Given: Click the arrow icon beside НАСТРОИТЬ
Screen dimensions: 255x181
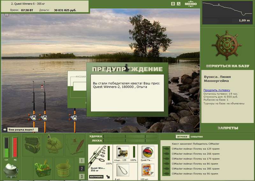Looking at the screenshot, I should (x=108, y=177).
